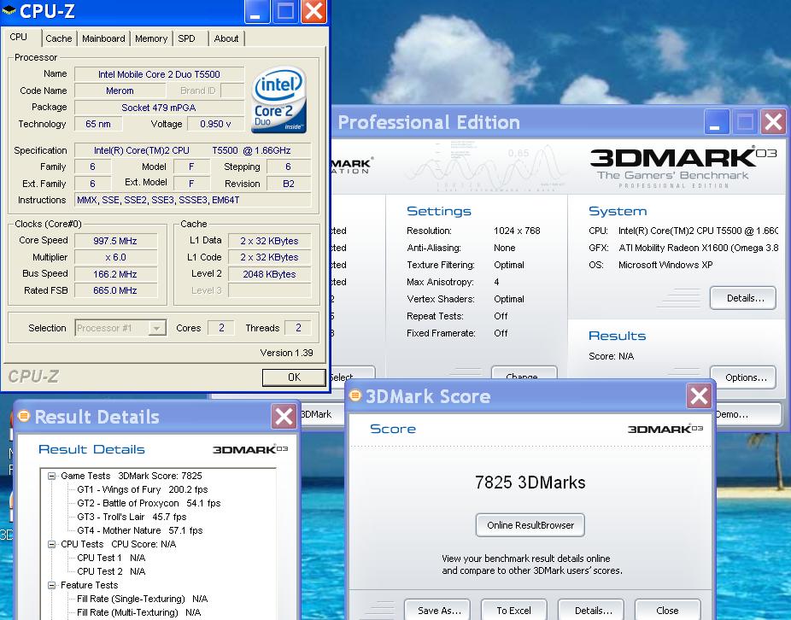Click the 3DMark03 logo in Result Details
The height and width of the screenshot is (620, 791).
pos(250,449)
